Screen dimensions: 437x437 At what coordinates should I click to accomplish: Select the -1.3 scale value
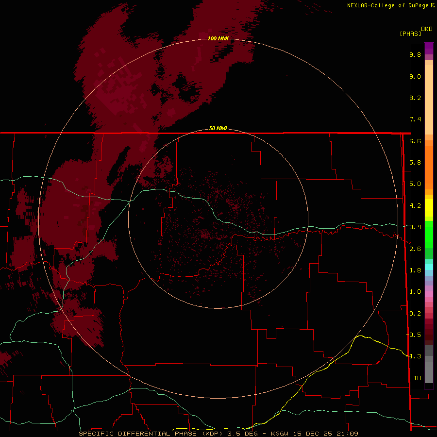pyautogui.click(x=413, y=356)
